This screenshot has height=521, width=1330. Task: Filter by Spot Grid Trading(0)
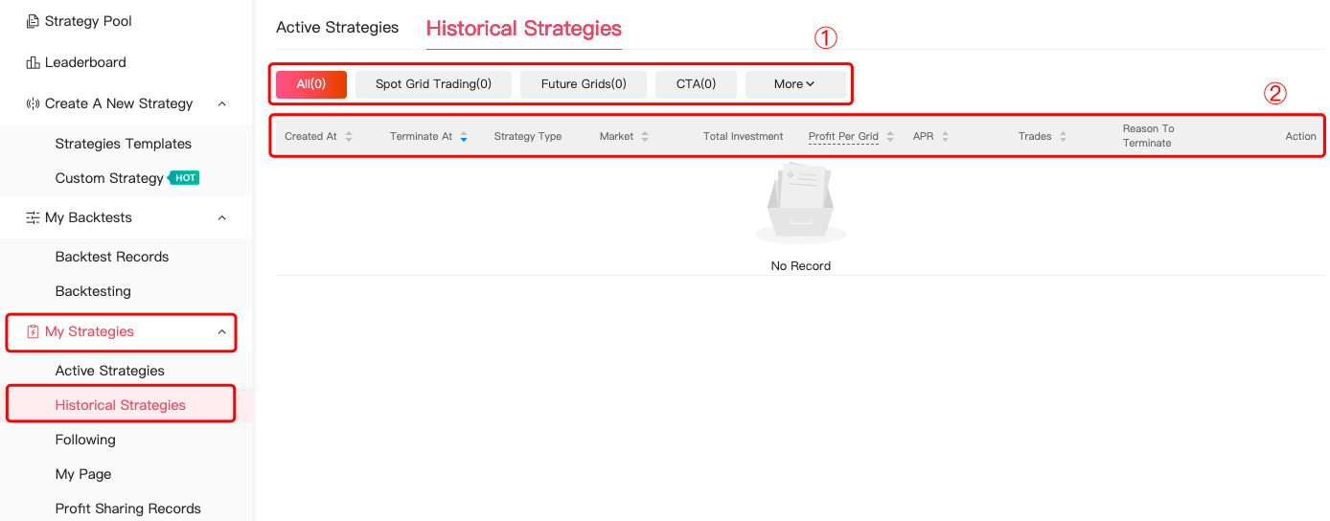433,84
